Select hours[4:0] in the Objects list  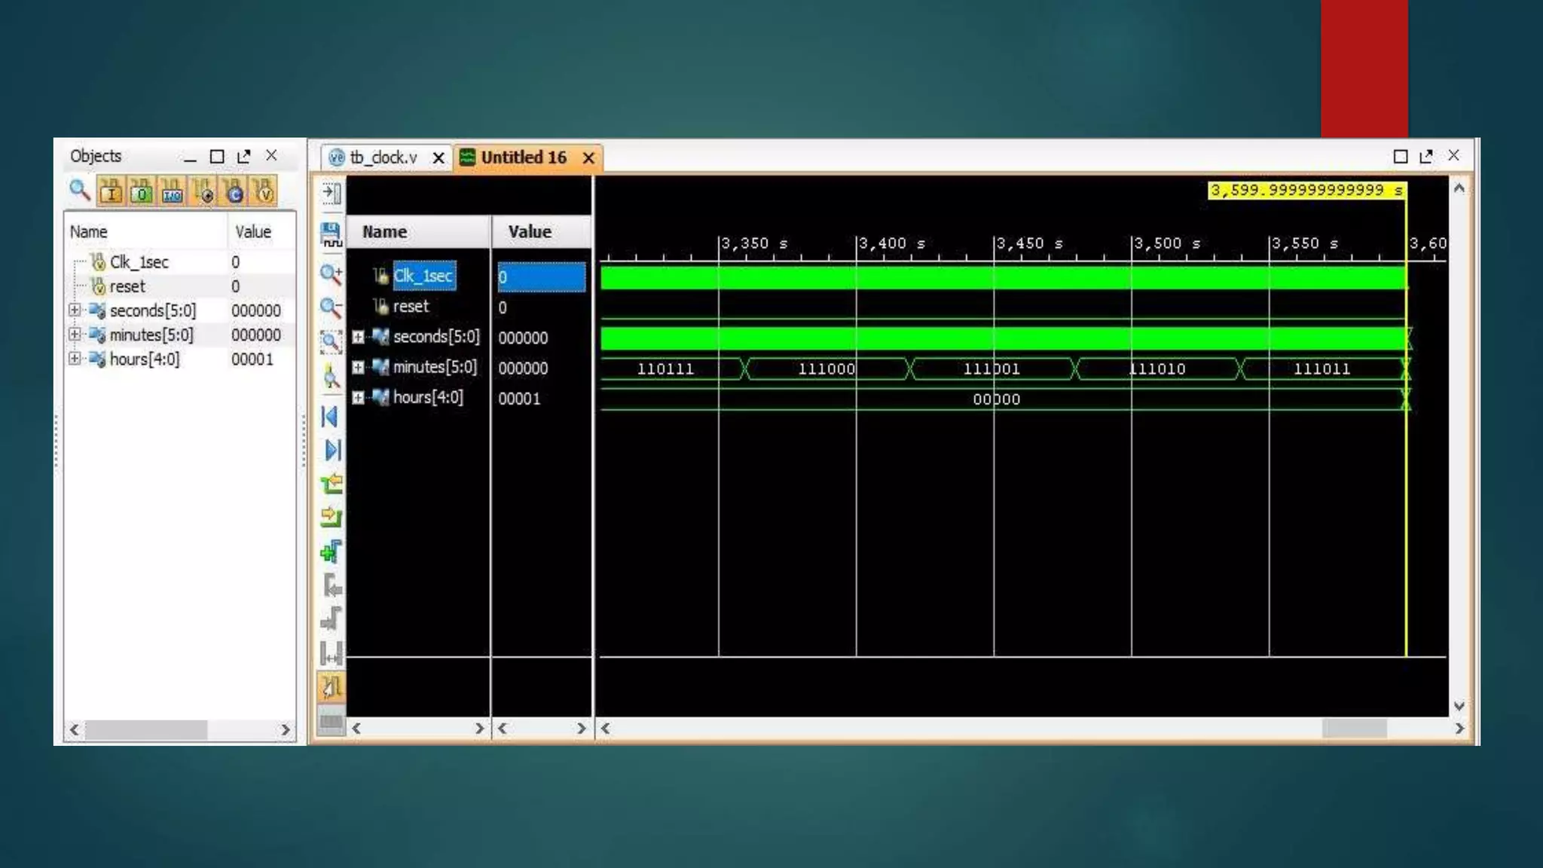tap(145, 359)
